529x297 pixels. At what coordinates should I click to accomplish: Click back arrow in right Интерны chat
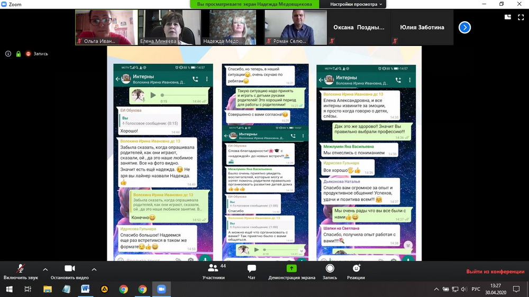pyautogui.click(x=321, y=80)
